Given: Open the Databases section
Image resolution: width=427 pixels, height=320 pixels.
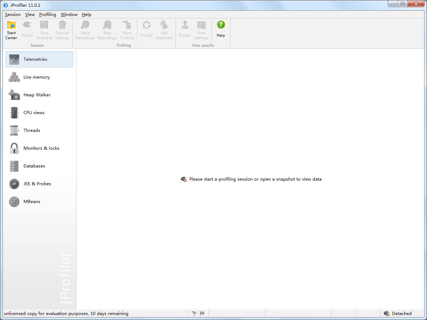Looking at the screenshot, I should tap(39, 166).
